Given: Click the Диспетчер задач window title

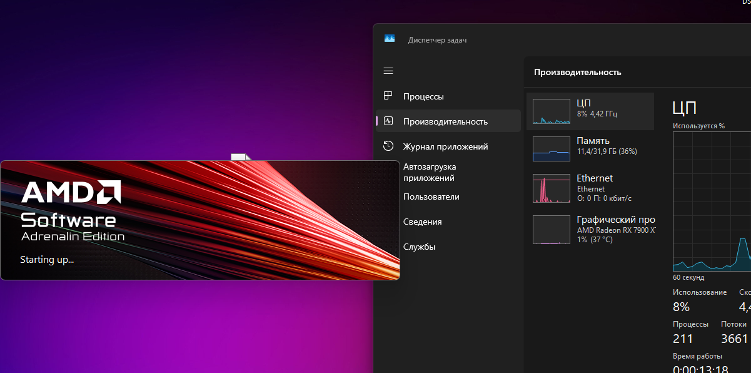Looking at the screenshot, I should point(437,40).
